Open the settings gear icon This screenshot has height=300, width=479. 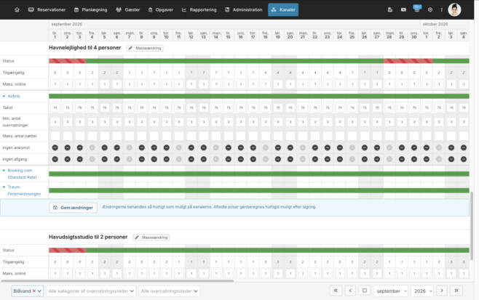tap(430, 9)
